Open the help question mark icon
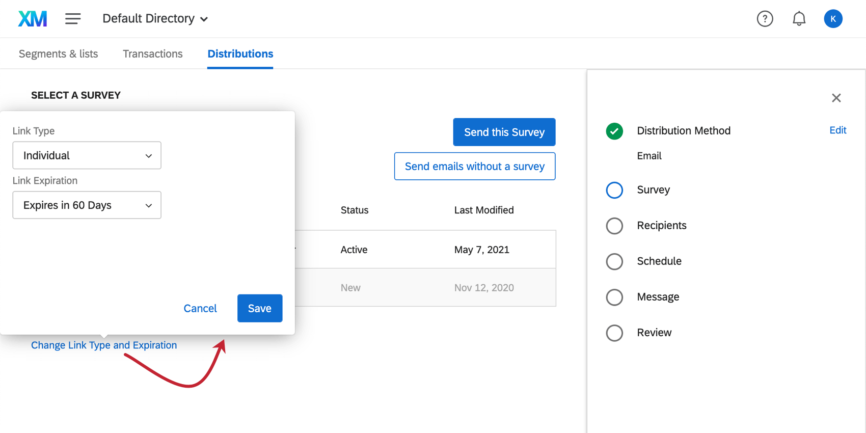 tap(765, 19)
